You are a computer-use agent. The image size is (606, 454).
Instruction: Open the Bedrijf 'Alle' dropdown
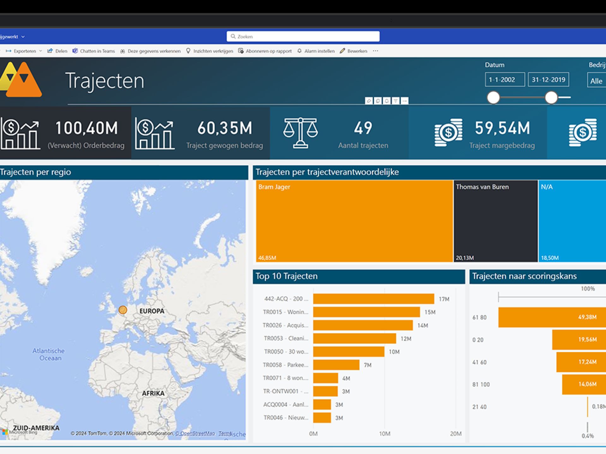(596, 81)
